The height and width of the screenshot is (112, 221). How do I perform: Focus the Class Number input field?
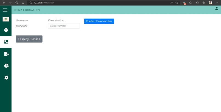[64, 26]
